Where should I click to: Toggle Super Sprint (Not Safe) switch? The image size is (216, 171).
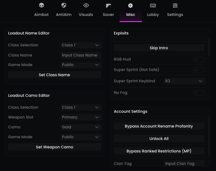(199, 70)
